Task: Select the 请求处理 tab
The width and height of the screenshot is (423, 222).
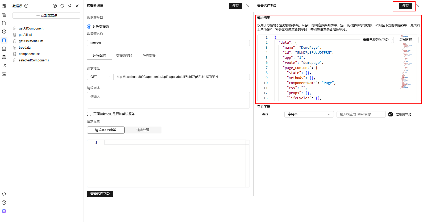Action: [143, 130]
